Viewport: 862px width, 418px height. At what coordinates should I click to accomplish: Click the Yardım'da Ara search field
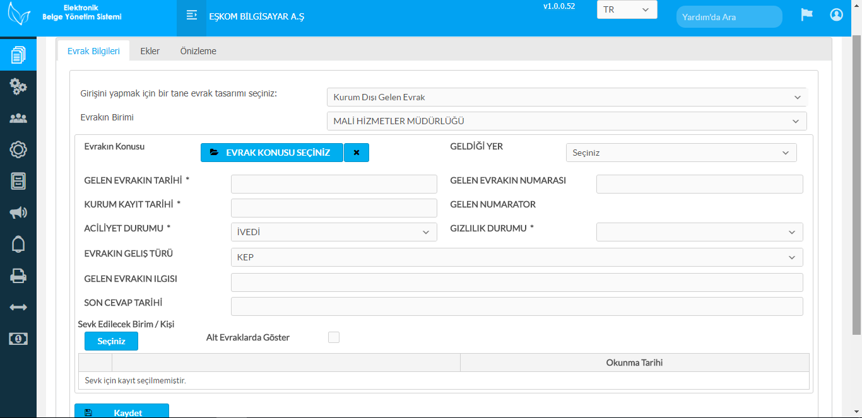(x=729, y=17)
